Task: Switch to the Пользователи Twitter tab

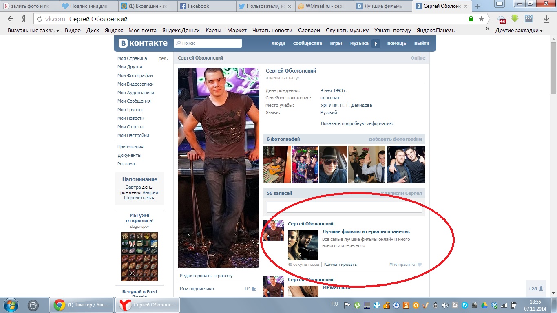Action: coord(265,6)
